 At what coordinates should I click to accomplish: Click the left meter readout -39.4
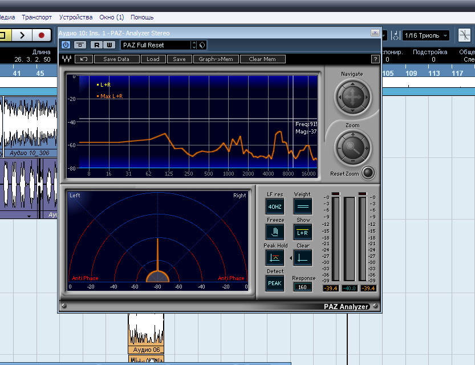[x=331, y=289]
